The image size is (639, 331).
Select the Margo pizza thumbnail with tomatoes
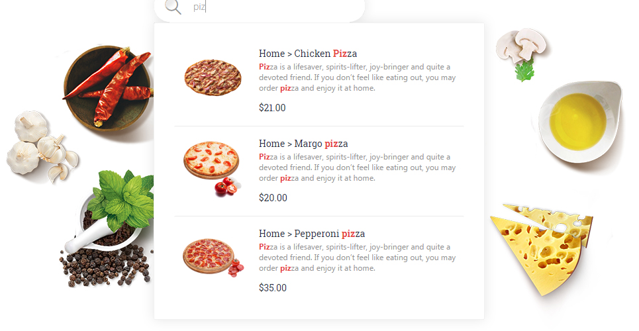pyautogui.click(x=213, y=169)
